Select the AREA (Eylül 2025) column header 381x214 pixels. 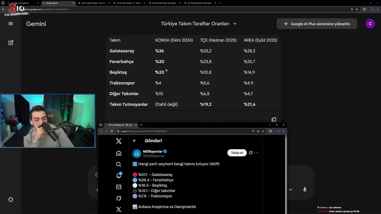point(260,40)
